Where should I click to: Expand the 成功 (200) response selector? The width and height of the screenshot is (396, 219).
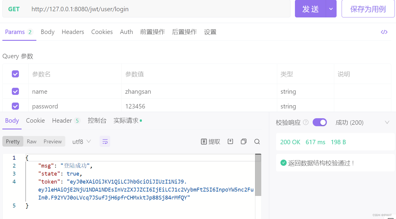tap(387, 122)
